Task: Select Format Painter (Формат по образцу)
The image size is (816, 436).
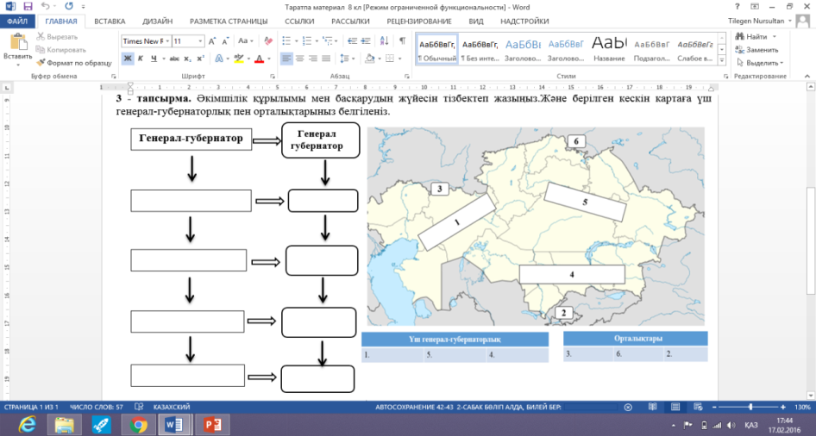Action: coord(74,63)
